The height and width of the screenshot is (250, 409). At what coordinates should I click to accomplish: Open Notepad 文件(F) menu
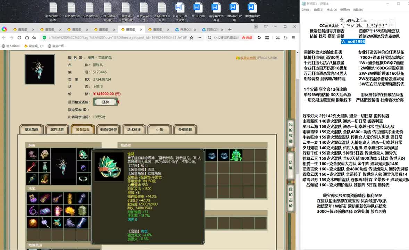coord(306,10)
